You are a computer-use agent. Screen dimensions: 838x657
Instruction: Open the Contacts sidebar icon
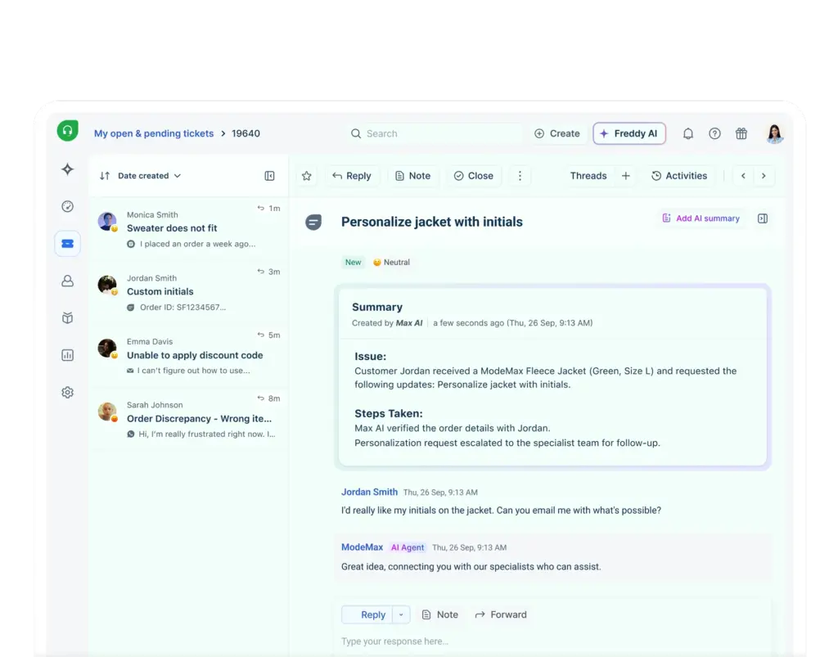click(67, 281)
